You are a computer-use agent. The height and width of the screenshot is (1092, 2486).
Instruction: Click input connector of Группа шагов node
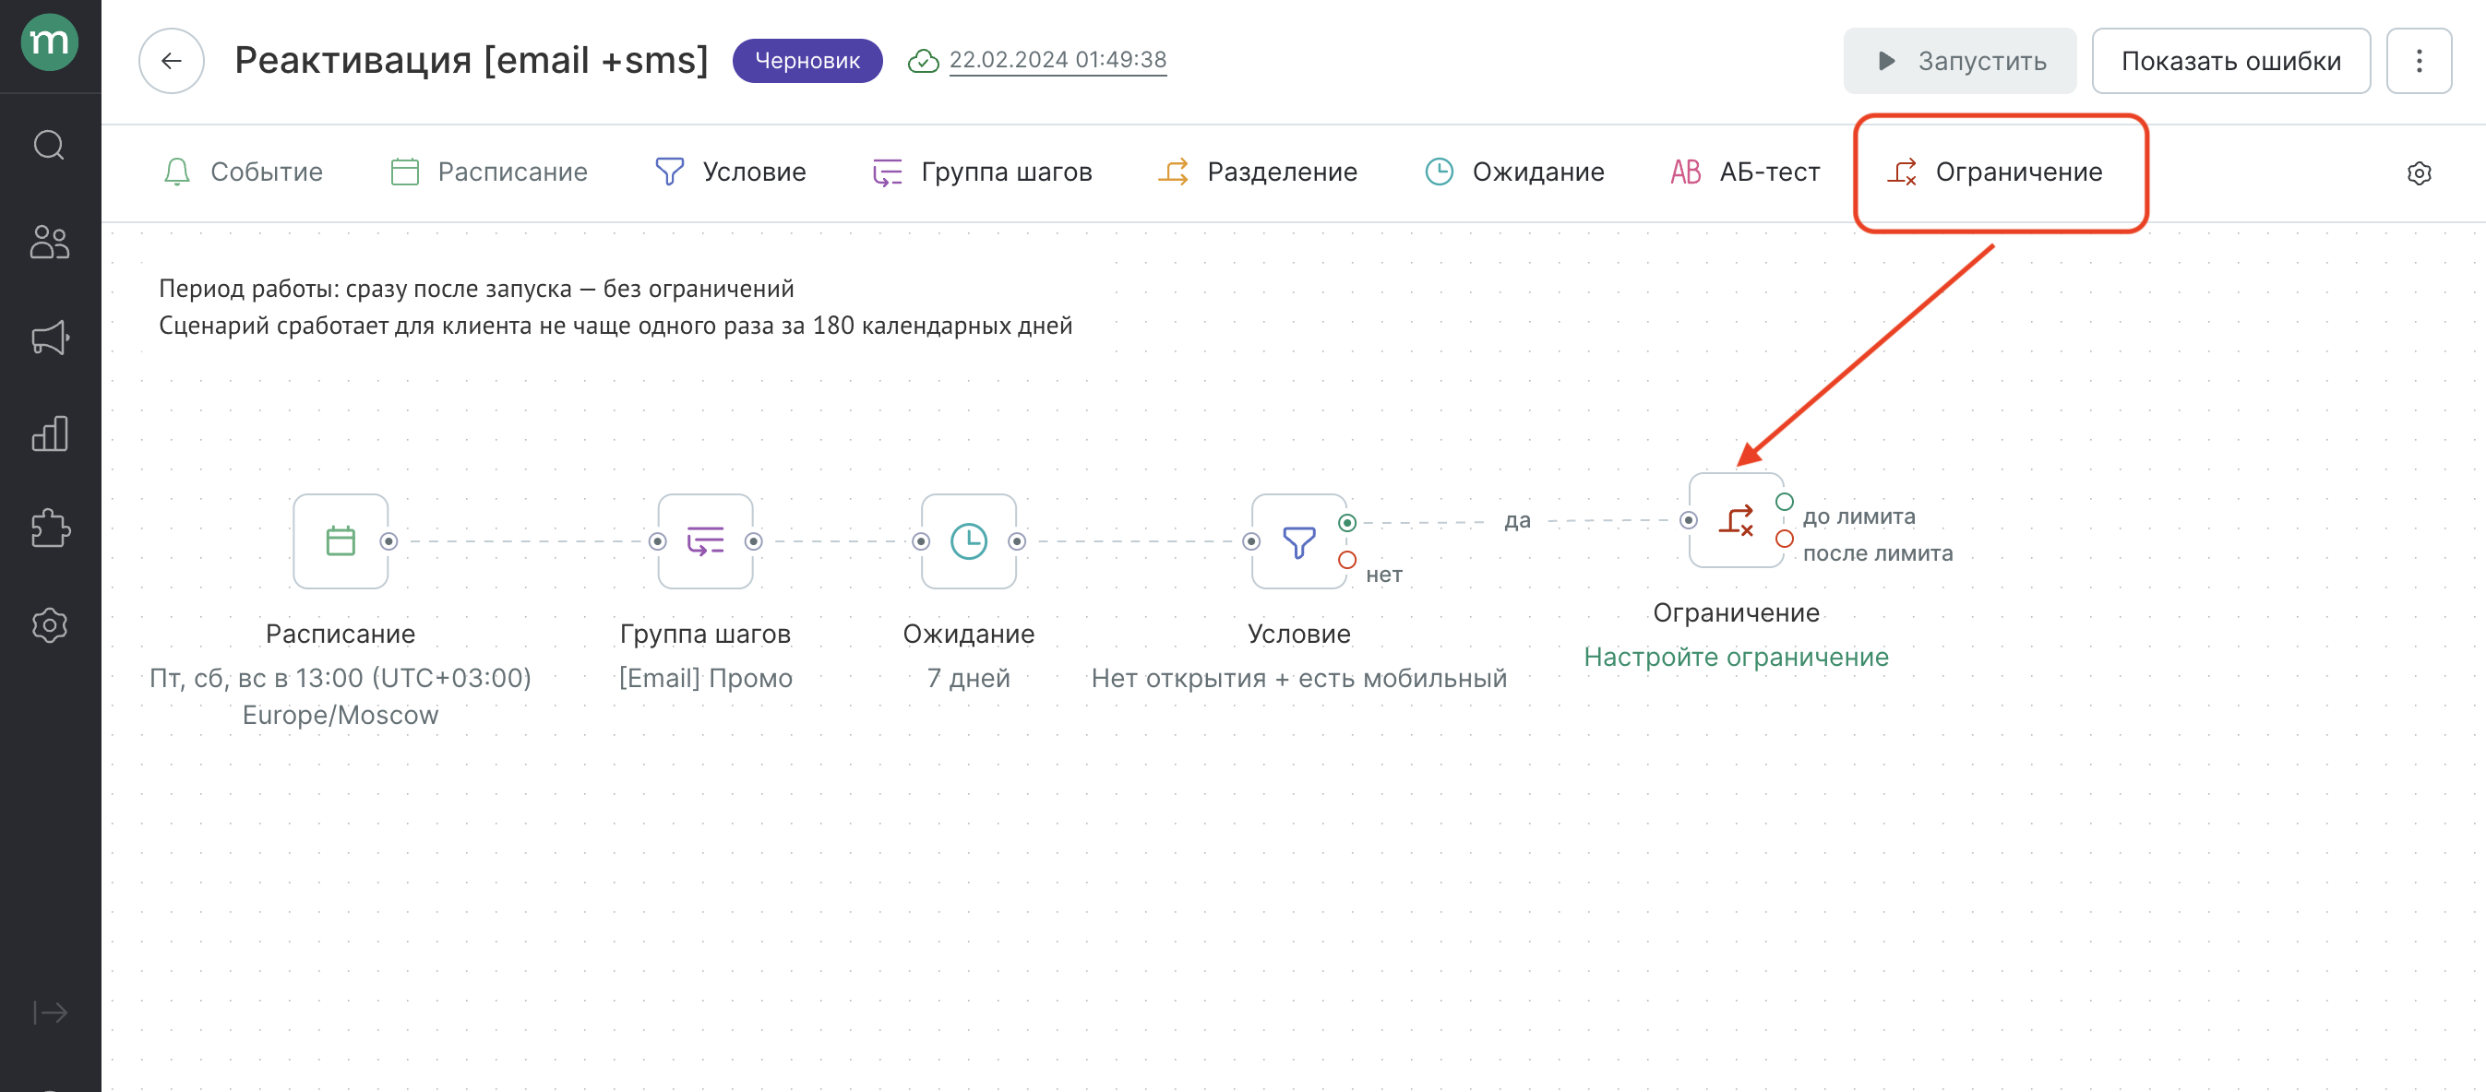click(658, 541)
